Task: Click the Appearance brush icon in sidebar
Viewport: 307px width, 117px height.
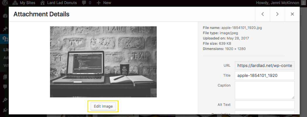Action: coord(5,100)
